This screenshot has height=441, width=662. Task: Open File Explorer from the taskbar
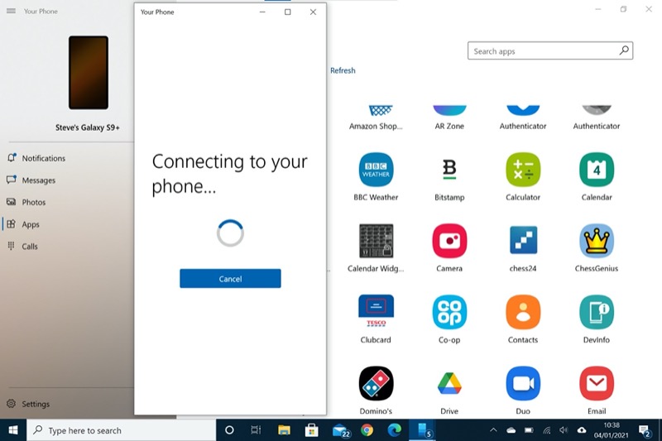click(284, 430)
